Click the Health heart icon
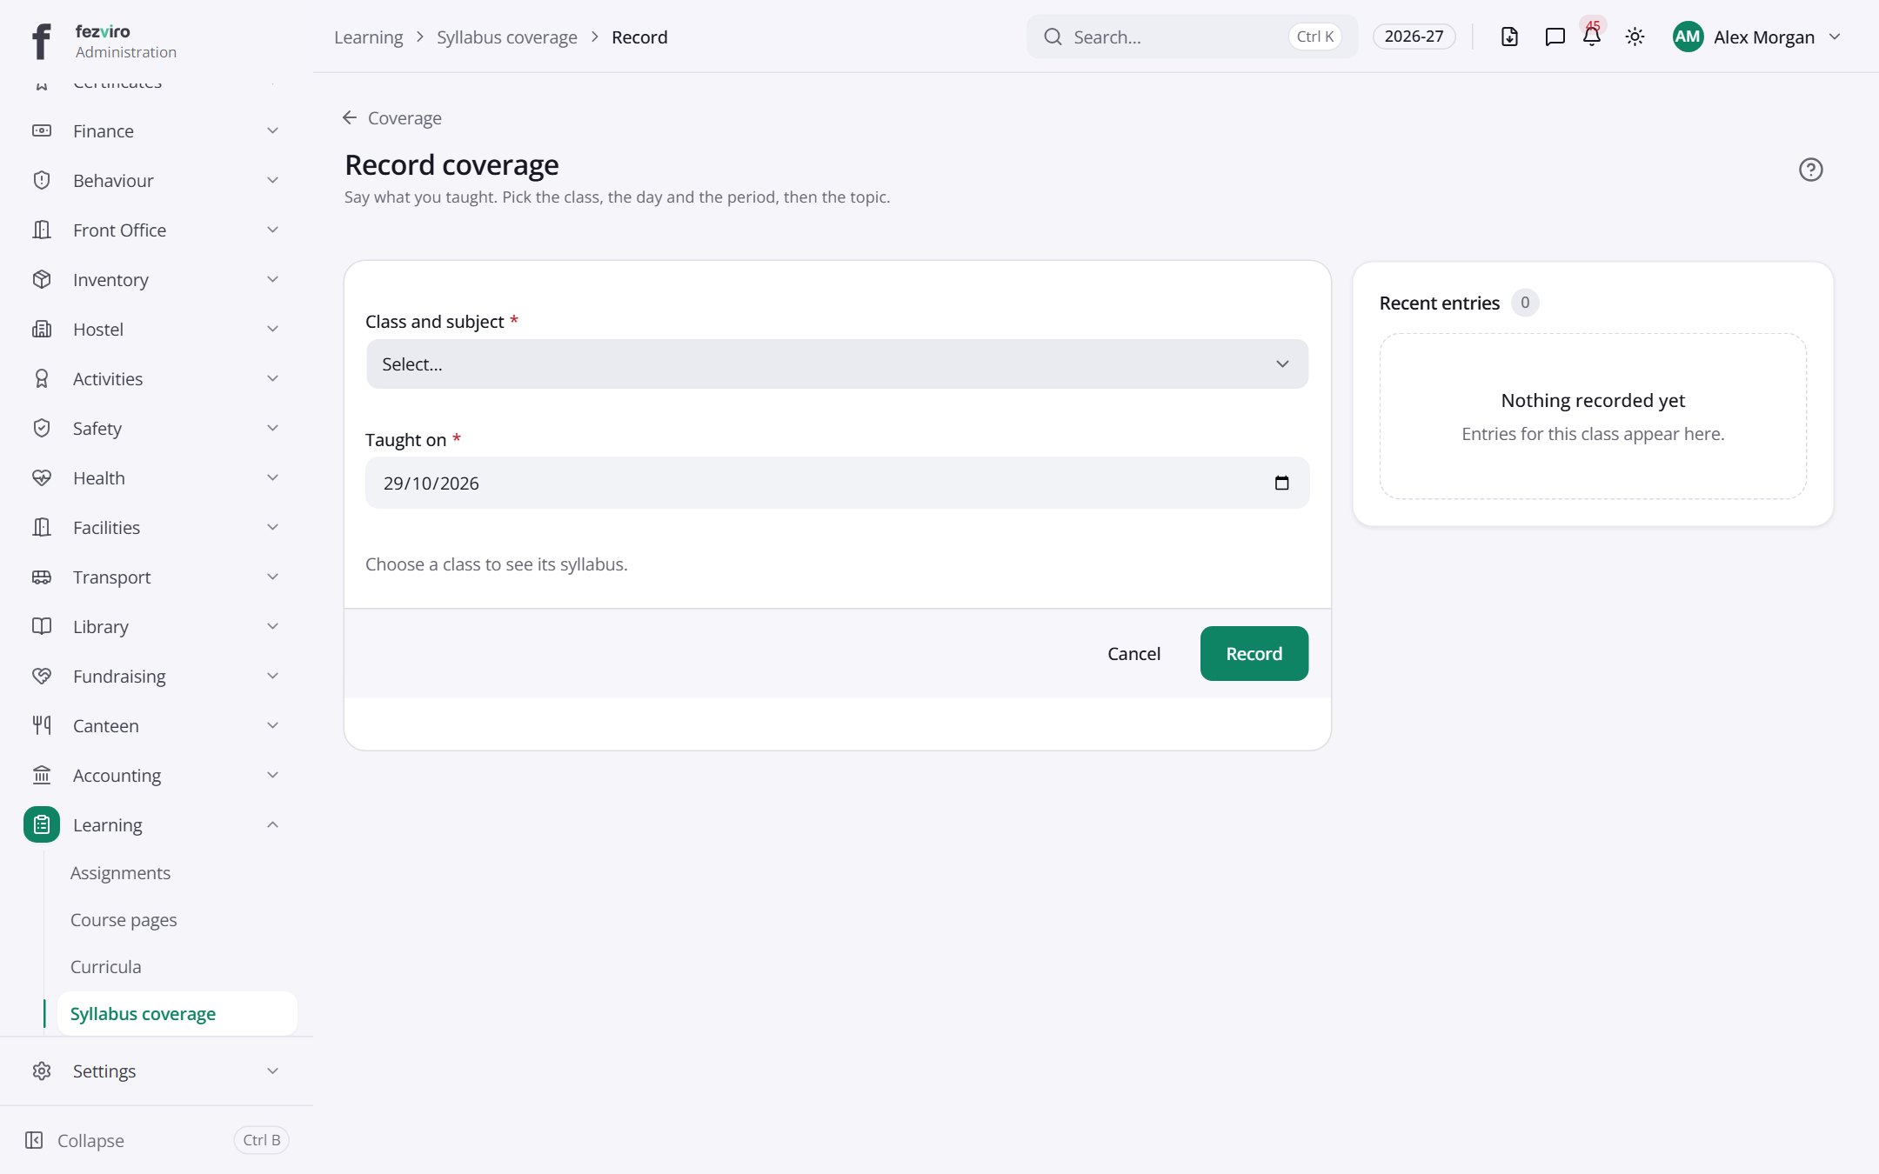The width and height of the screenshot is (1879, 1174). [42, 477]
